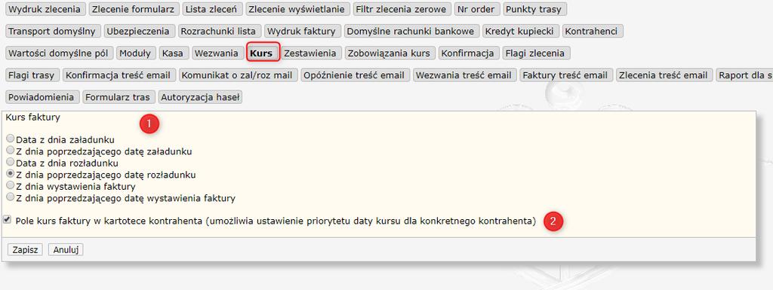This screenshot has width=773, height=290.
Task: Select Domyślne rachunki bankowe tab
Action: 411,32
